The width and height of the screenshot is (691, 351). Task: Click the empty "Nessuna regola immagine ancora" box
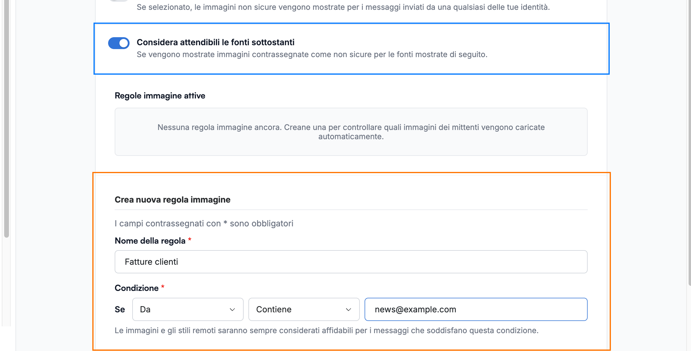(x=351, y=132)
